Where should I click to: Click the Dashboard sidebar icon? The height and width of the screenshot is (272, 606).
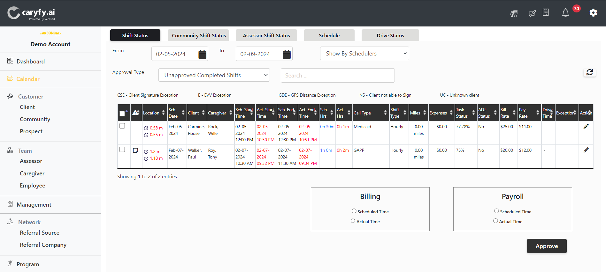(10, 61)
